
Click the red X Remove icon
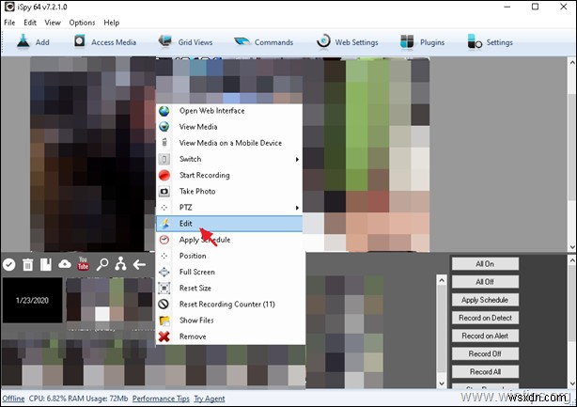point(164,337)
